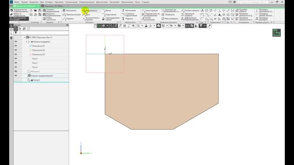Screen dimensions: 294x165
Task: Click Проверка размеров tool
Action: pos(262,19)
